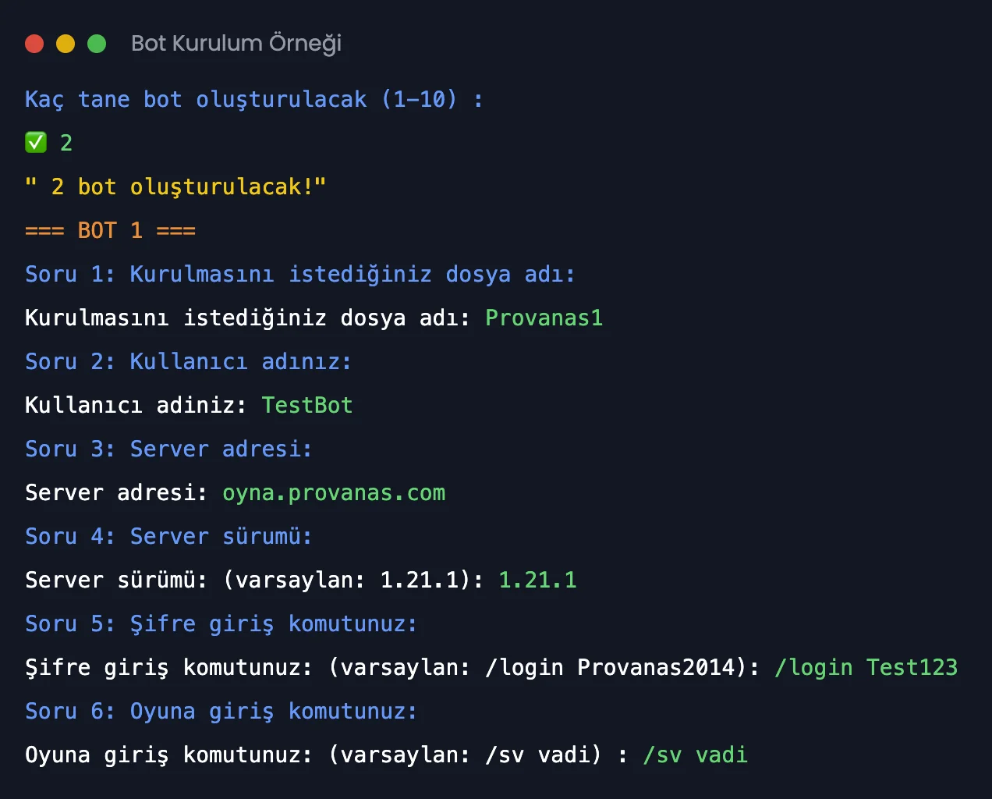Click the green value 'Provanas1'
Screen dimensions: 992x799
point(544,318)
